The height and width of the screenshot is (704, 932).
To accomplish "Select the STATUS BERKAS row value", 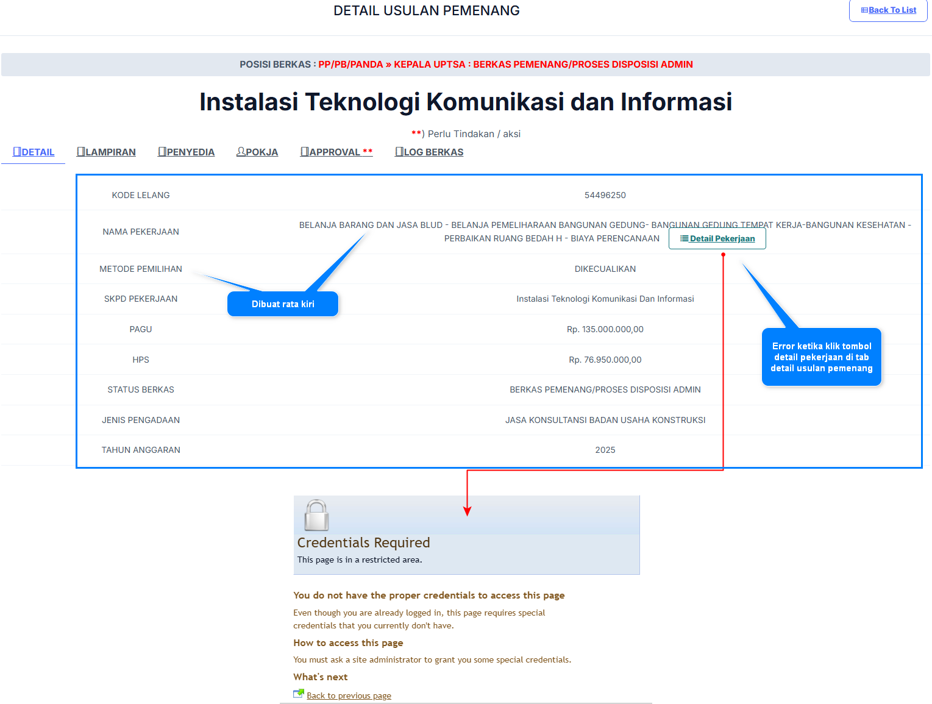I will [x=605, y=390].
